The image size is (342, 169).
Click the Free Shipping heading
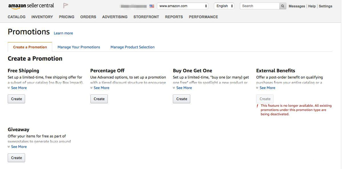pos(23,71)
